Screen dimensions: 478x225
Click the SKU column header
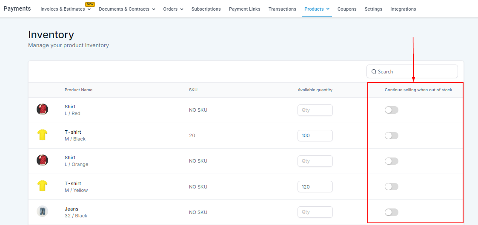pyautogui.click(x=193, y=90)
